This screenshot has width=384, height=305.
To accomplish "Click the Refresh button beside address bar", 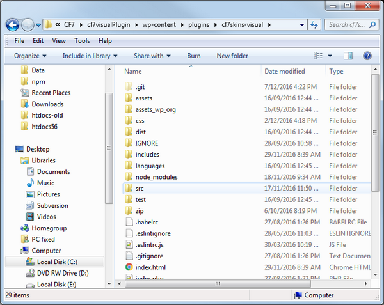I will pyautogui.click(x=314, y=25).
